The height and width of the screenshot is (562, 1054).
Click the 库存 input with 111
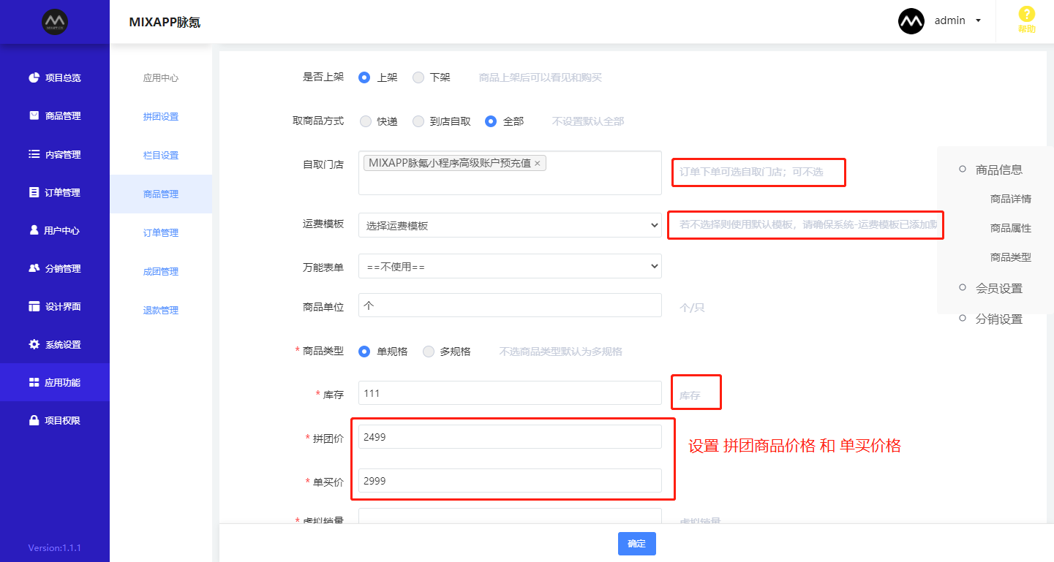[510, 393]
